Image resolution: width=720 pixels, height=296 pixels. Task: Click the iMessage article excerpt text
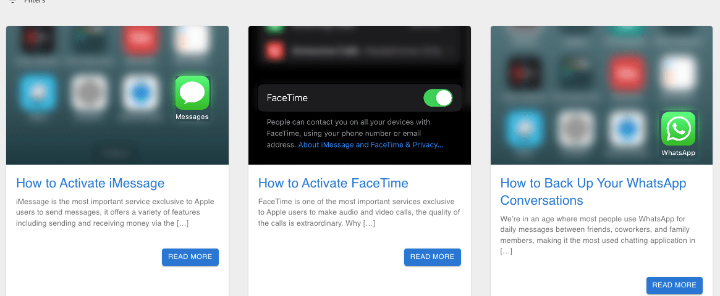(x=115, y=213)
